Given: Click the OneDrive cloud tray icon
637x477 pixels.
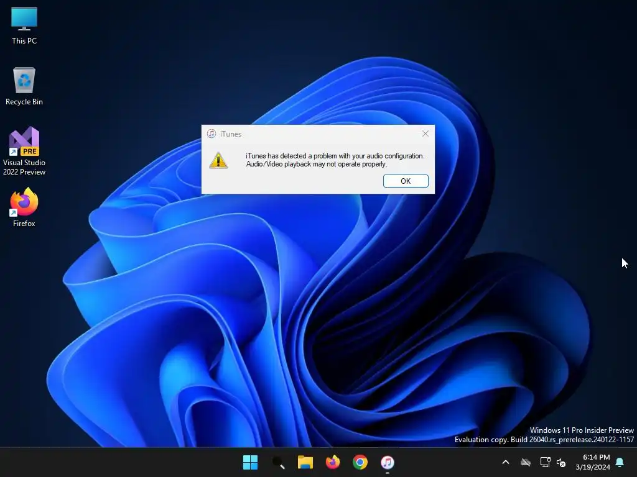Looking at the screenshot, I should [x=526, y=462].
